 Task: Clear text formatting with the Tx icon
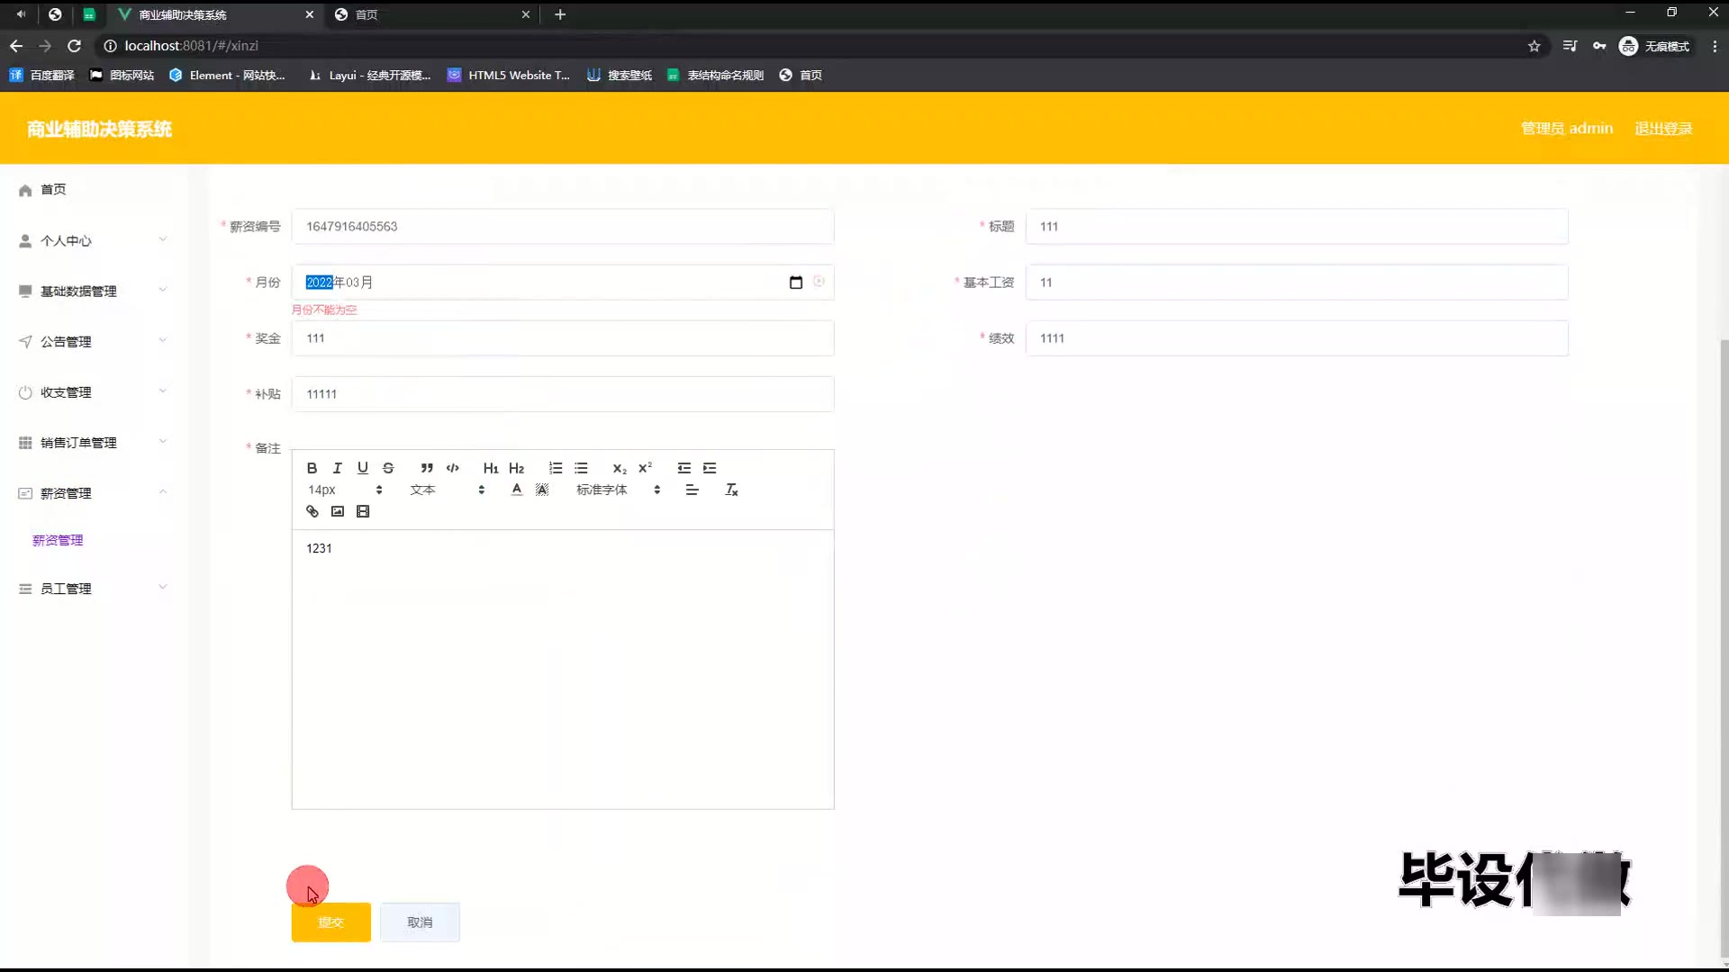point(731,490)
